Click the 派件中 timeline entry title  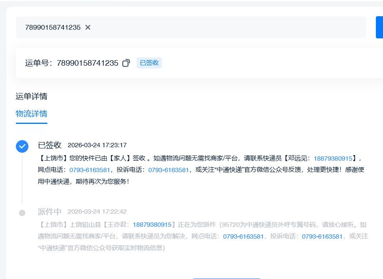click(x=49, y=211)
